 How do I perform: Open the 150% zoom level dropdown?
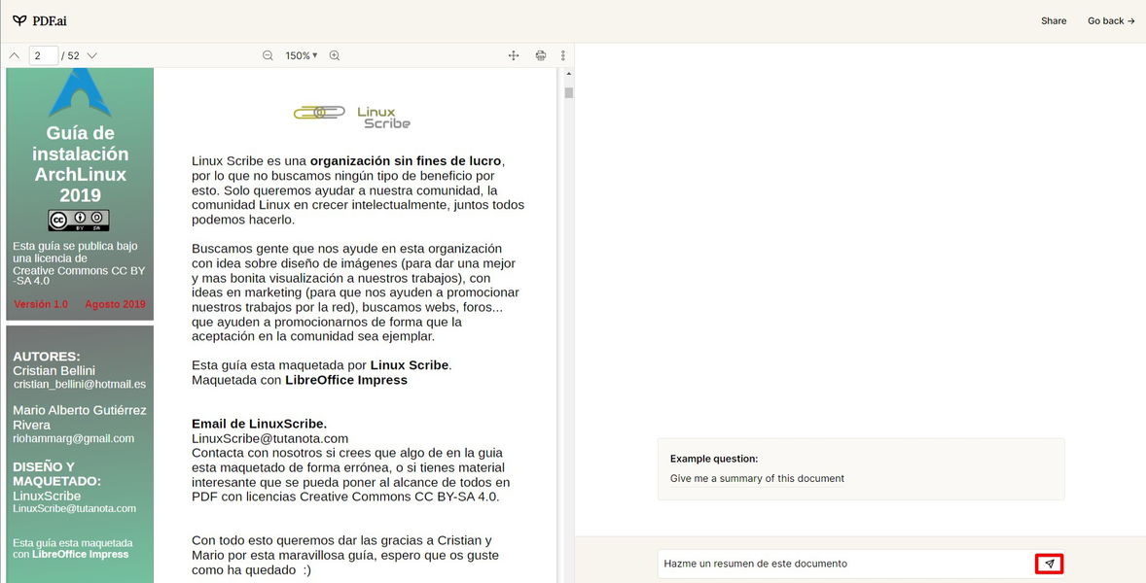pos(302,55)
